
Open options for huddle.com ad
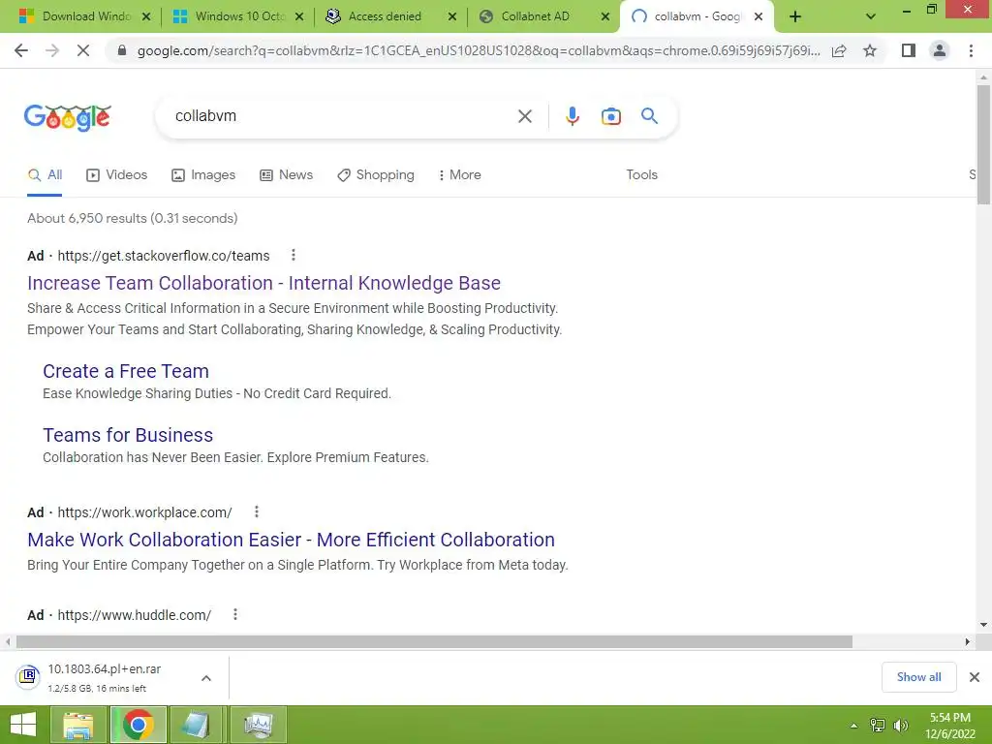click(x=234, y=614)
